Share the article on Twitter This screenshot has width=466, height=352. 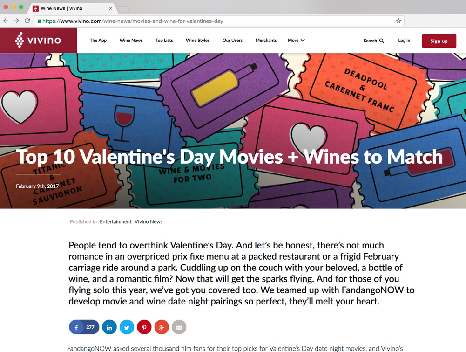point(127,327)
